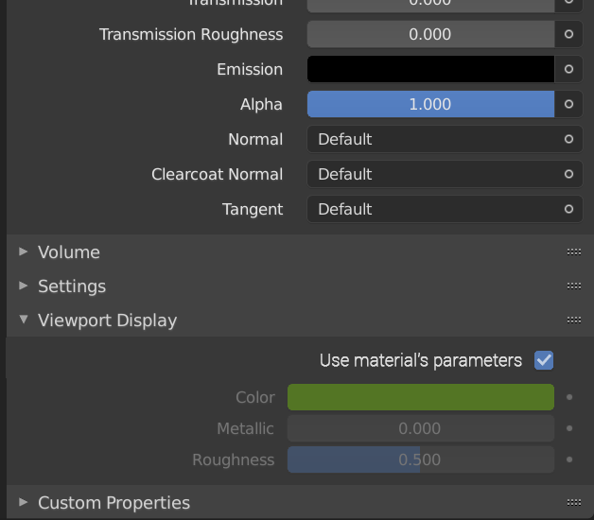Open the black Emission color swatch
The height and width of the screenshot is (520, 594).
coord(430,69)
